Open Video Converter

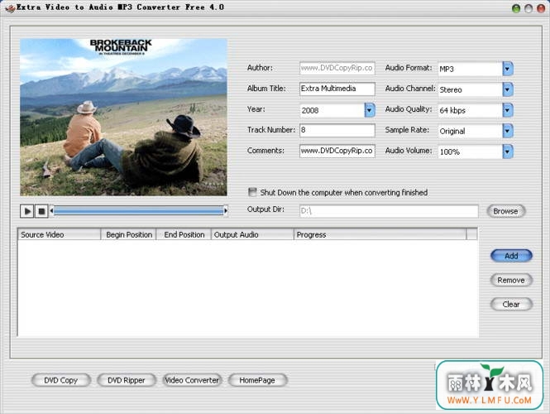point(192,380)
